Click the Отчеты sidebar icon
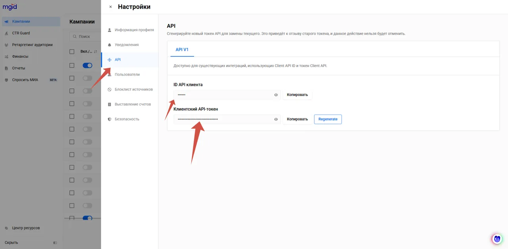Image resolution: width=508 pixels, height=249 pixels. coord(6,68)
